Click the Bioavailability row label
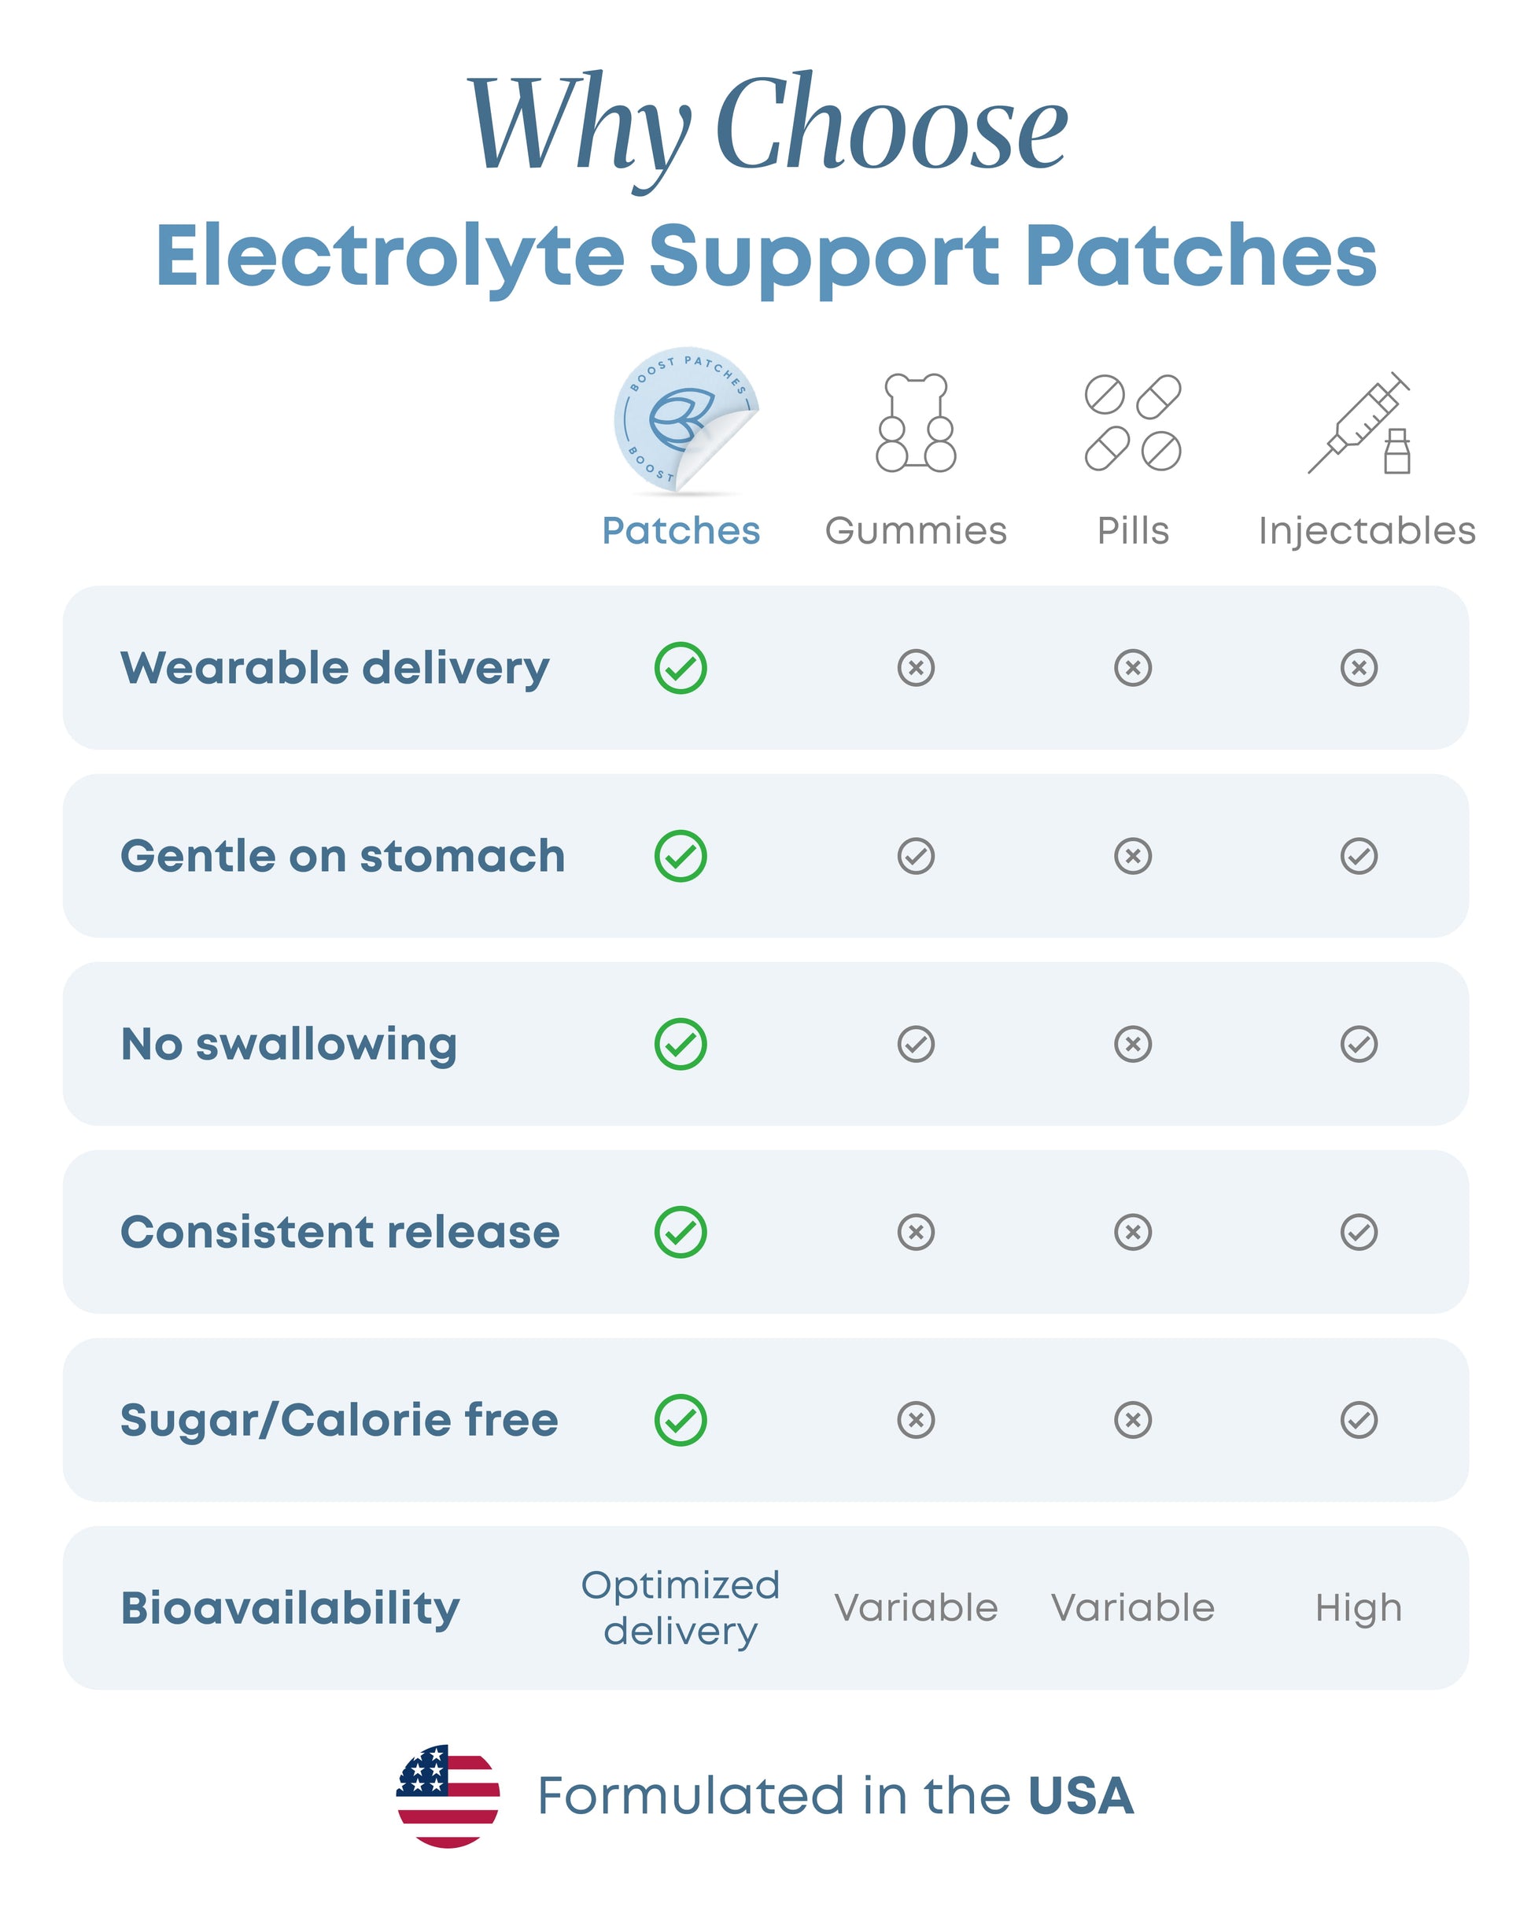This screenshot has width=1531, height=1914. (290, 1609)
